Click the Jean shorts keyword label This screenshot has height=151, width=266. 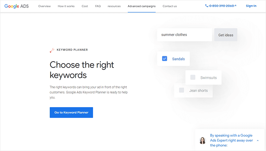click(198, 91)
